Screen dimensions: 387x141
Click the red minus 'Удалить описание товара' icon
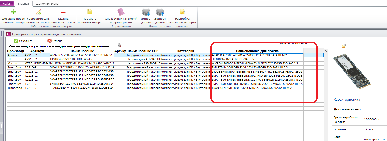click(63, 12)
